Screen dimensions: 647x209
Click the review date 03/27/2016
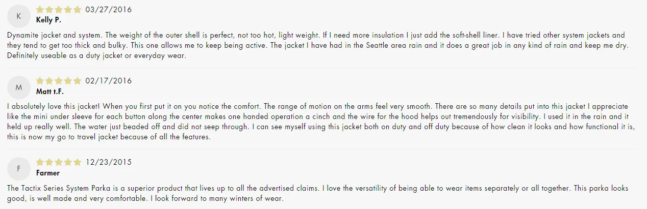tap(109, 9)
